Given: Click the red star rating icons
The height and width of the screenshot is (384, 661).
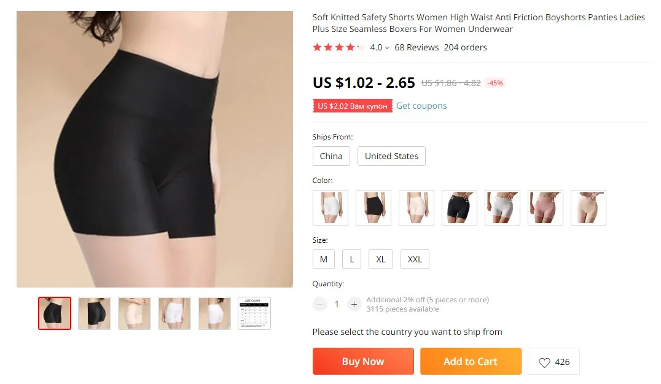Looking at the screenshot, I should point(338,47).
